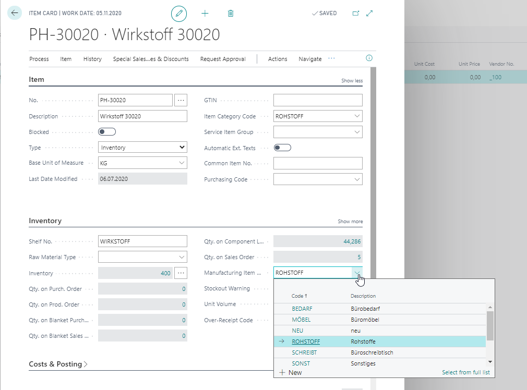Click the Shelf No. input field
The width and height of the screenshot is (527, 390).
[142, 241]
